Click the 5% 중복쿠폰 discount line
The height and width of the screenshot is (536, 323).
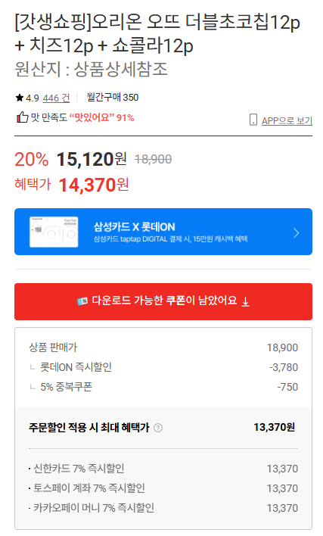pos(163,387)
